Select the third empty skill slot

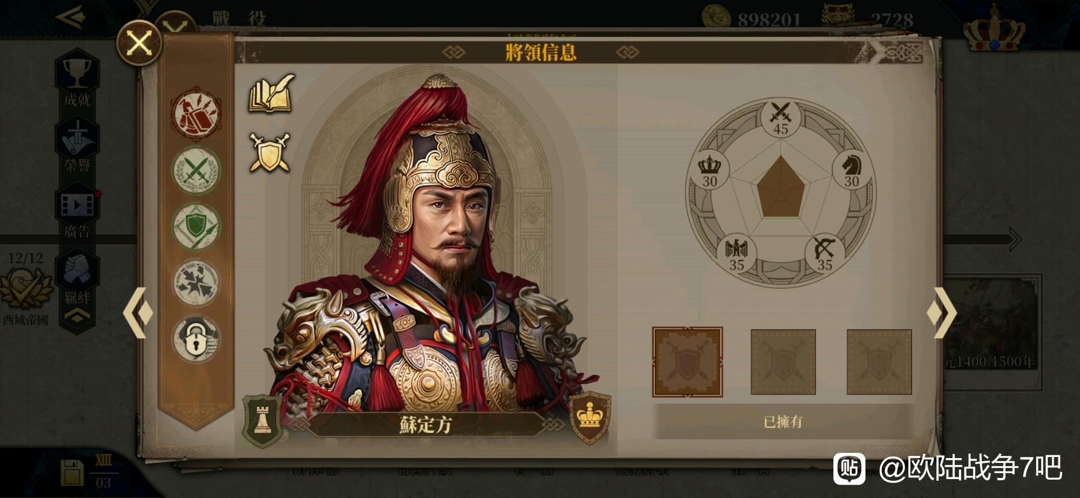click(879, 362)
